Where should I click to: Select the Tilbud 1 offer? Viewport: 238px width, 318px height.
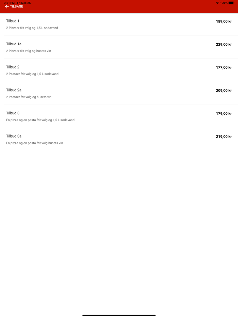13,21
